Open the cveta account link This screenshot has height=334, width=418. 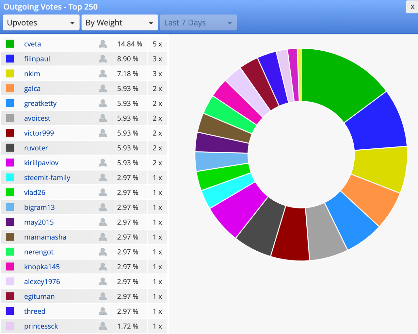click(x=33, y=44)
